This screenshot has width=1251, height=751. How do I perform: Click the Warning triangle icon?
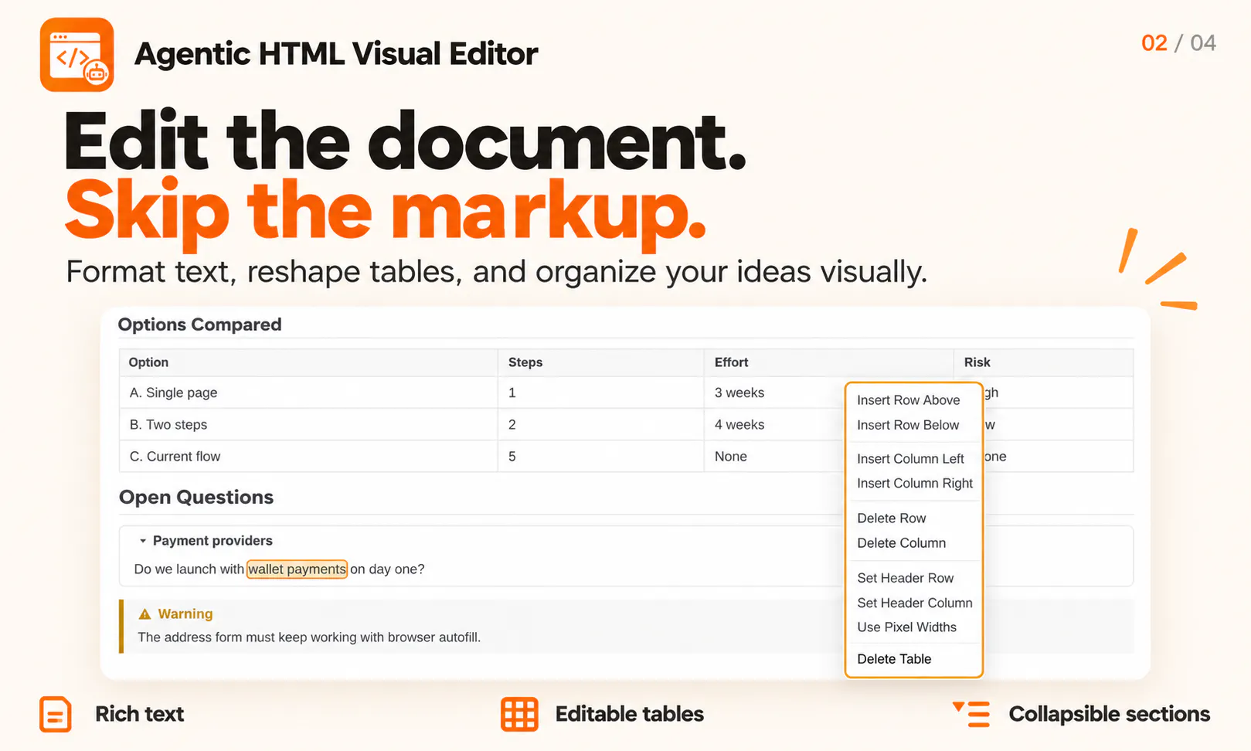click(144, 614)
